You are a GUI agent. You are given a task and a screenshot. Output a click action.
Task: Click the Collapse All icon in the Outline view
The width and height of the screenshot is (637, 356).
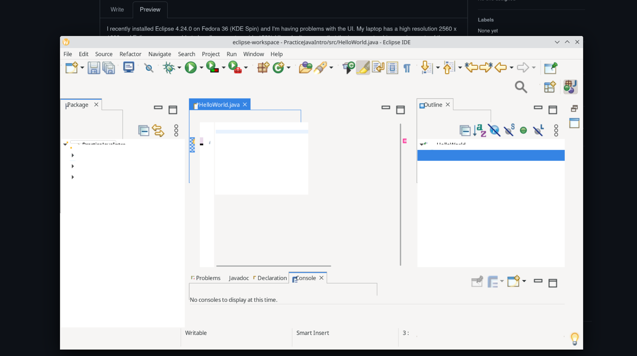tap(465, 130)
